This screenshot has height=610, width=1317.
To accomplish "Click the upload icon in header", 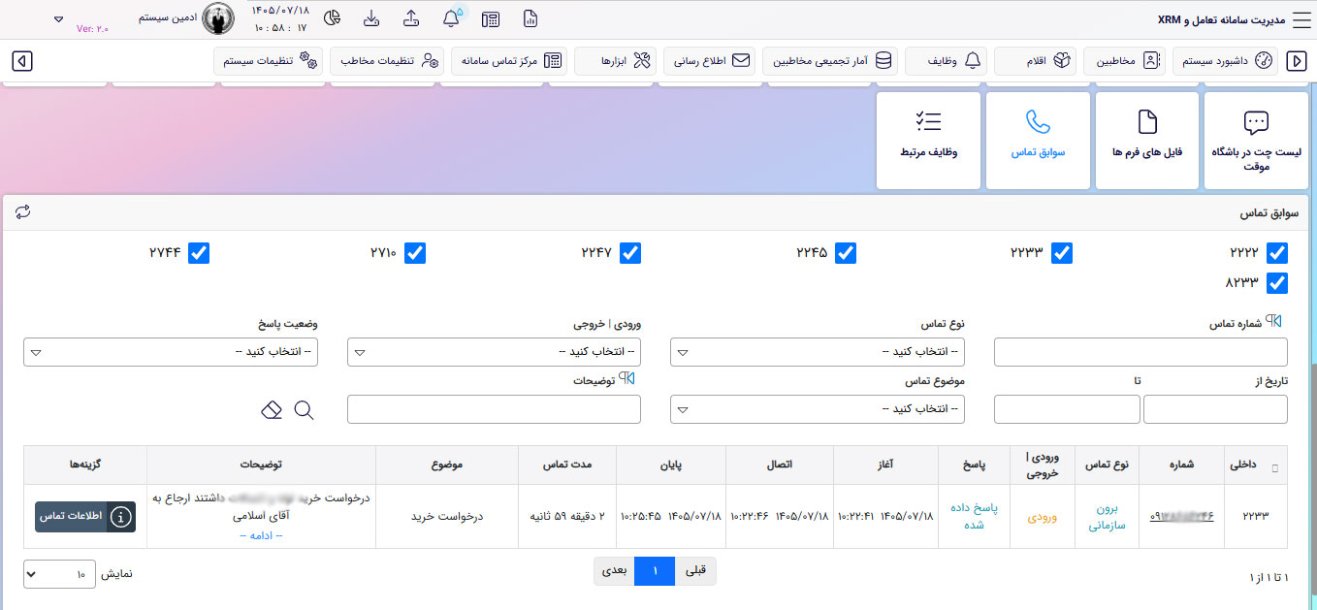I will point(411,18).
